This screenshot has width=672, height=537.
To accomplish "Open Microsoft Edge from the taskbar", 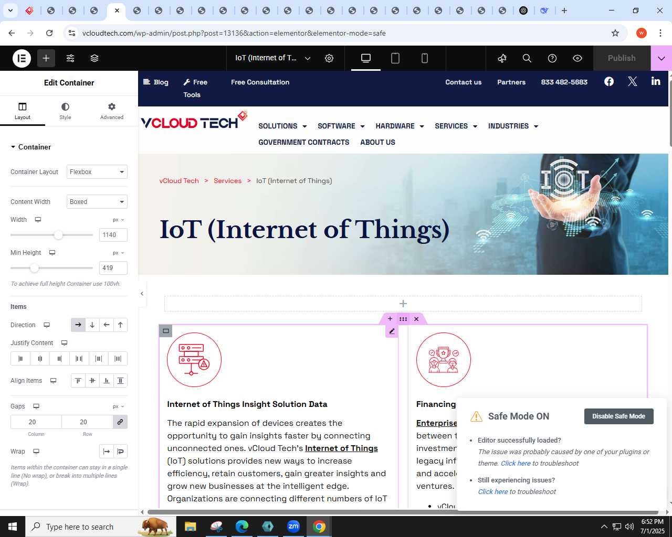I will (242, 527).
